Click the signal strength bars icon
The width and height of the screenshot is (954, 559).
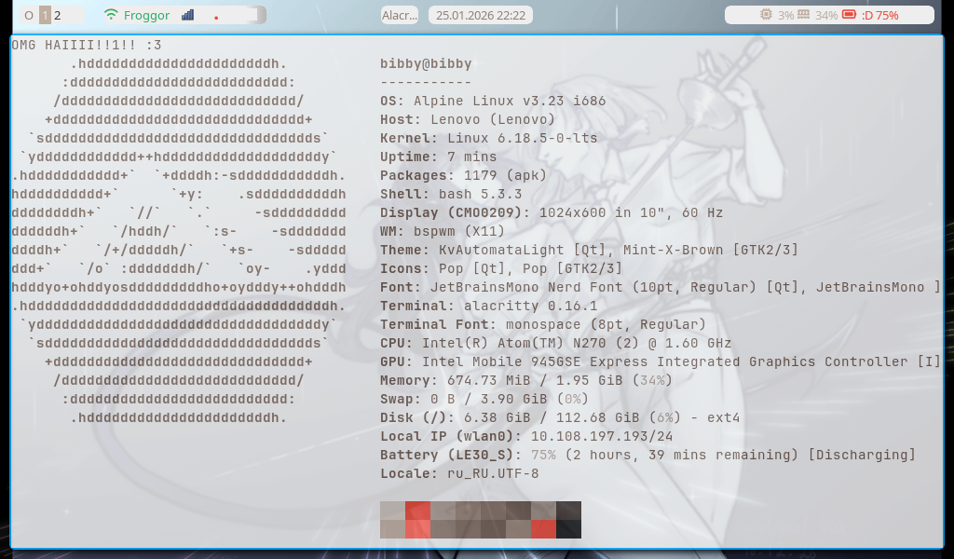point(187,15)
